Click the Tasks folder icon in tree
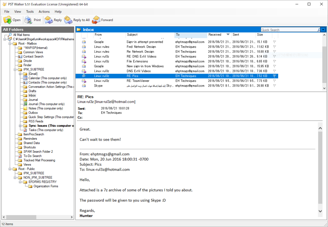The height and width of the screenshot is (227, 328). (x=25, y=130)
